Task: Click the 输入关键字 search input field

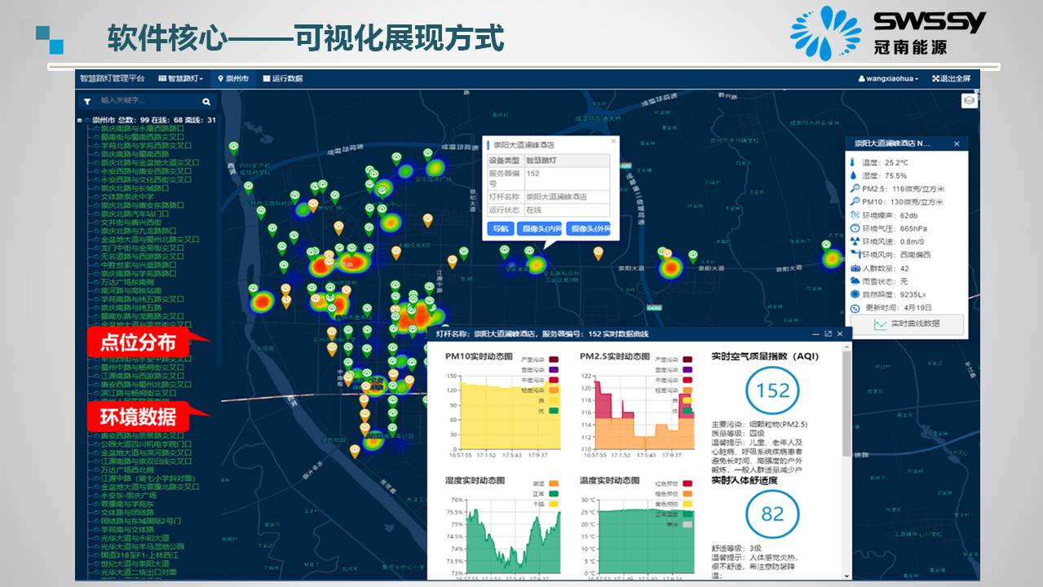Action: 147,101
